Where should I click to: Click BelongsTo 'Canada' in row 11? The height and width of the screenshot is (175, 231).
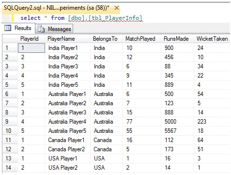pos(107,140)
